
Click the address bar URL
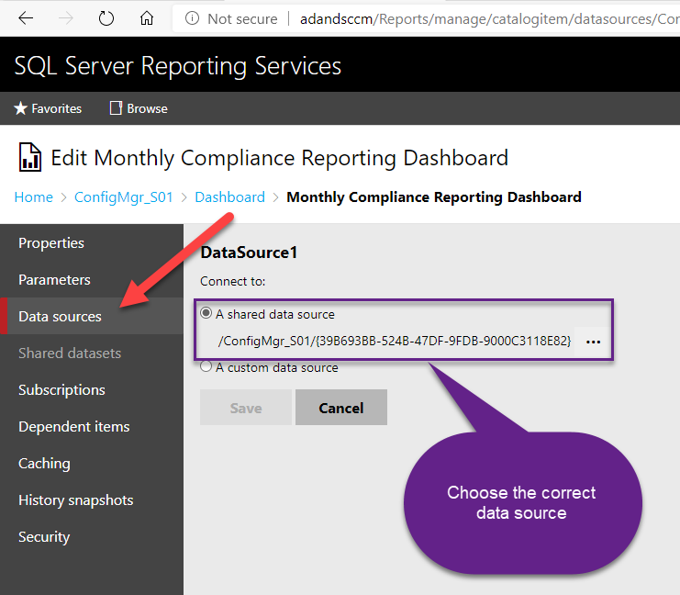coord(489,18)
